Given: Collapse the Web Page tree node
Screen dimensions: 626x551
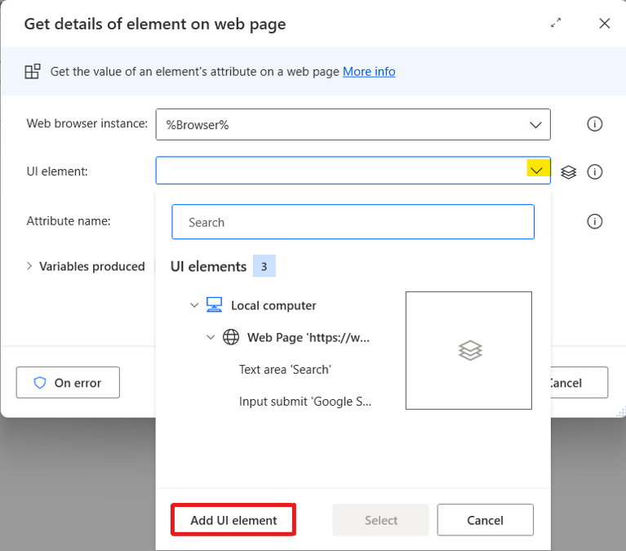Looking at the screenshot, I should coord(211,337).
